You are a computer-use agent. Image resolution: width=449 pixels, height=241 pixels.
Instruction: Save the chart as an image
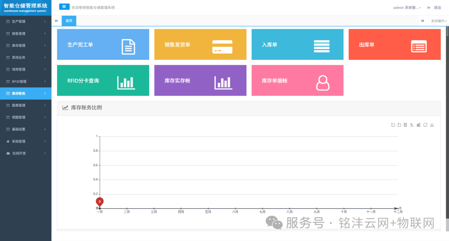click(432, 125)
